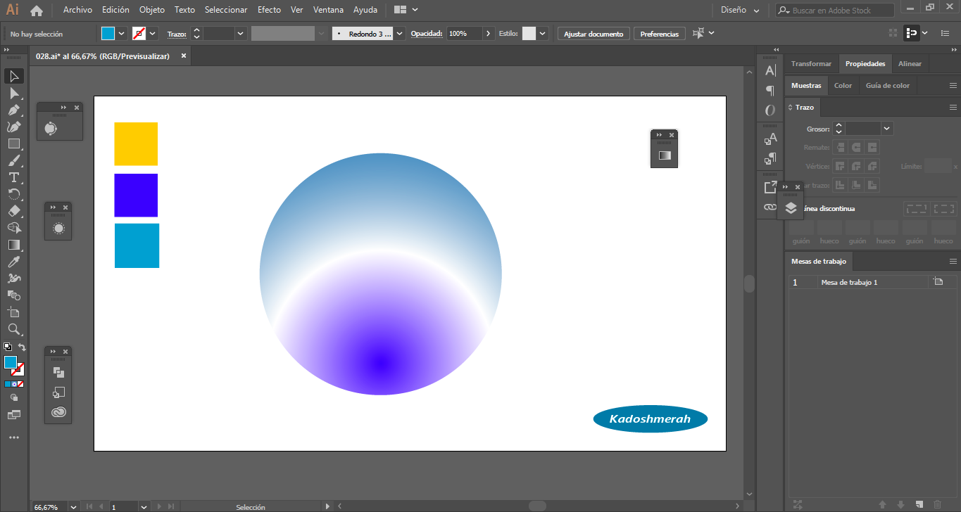Viewport: 961px width, 512px height.
Task: Go to Adobe home icon
Action: pos(37,11)
